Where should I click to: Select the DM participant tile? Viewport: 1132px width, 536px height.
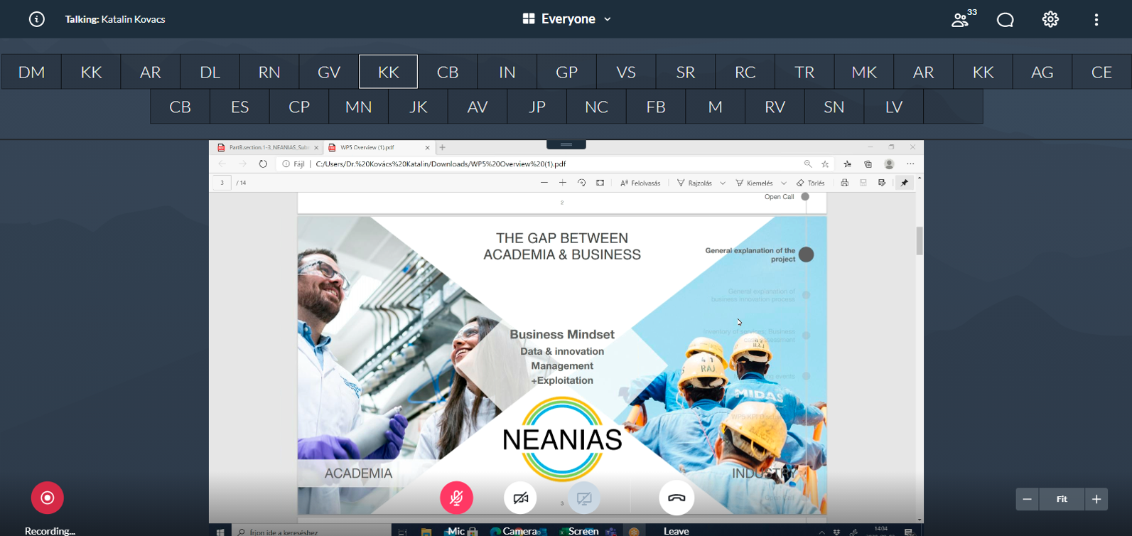pos(31,72)
